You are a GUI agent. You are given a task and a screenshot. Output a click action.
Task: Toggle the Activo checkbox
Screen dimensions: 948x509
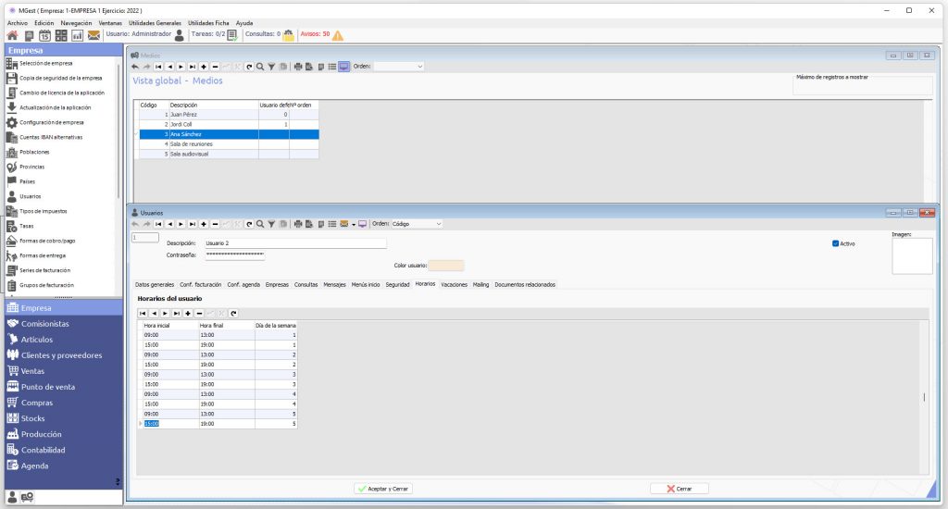pyautogui.click(x=836, y=244)
